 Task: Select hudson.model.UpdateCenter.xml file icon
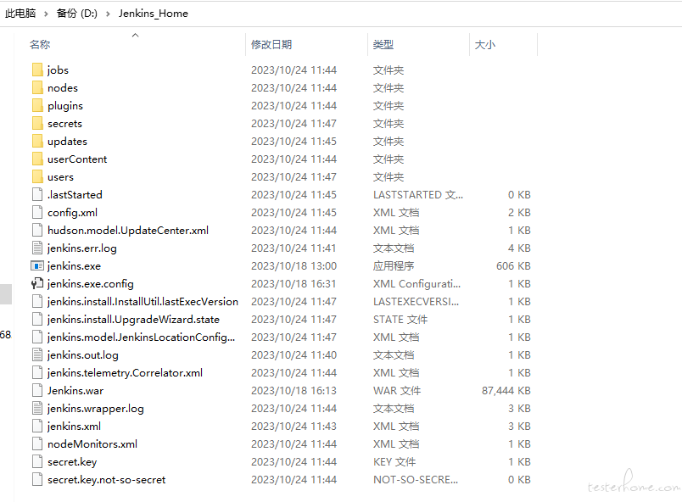pos(37,231)
